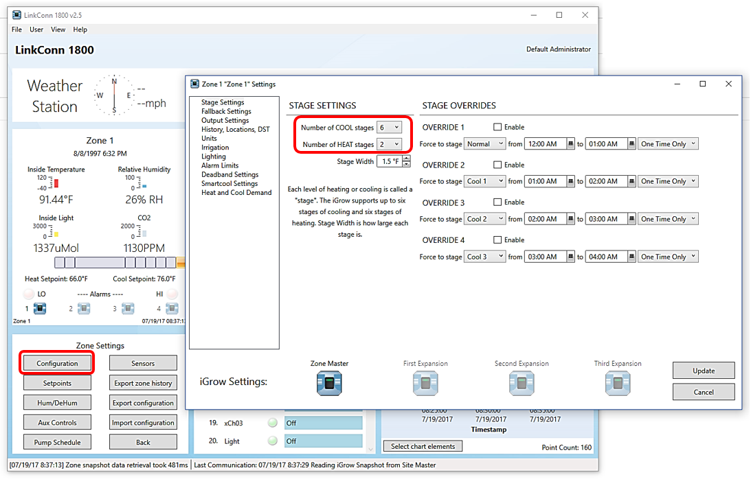Viewport: 751px width, 479px height.
Task: Open the Number of COOL stages dropdown
Action: pos(389,127)
